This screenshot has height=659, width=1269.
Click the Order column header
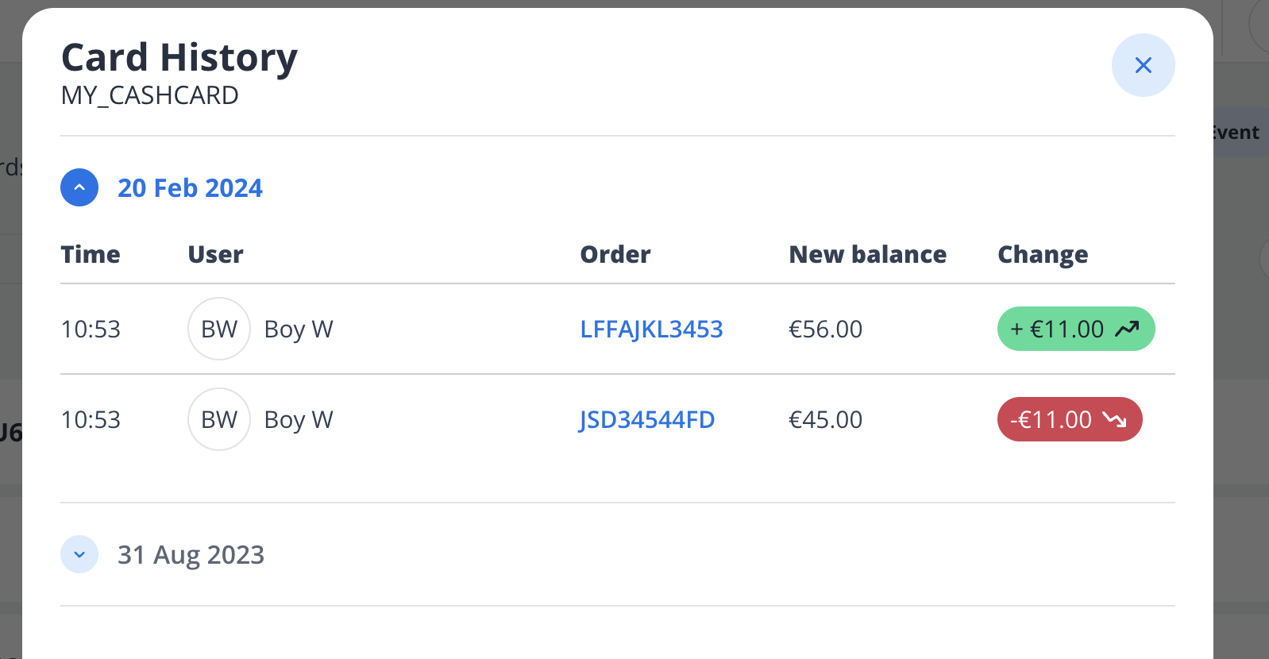click(615, 255)
